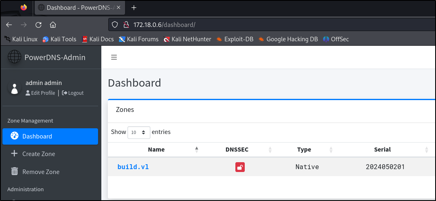Viewport: 436px width, 201px height.
Task: Sort zones by Type column
Action: pos(304,150)
